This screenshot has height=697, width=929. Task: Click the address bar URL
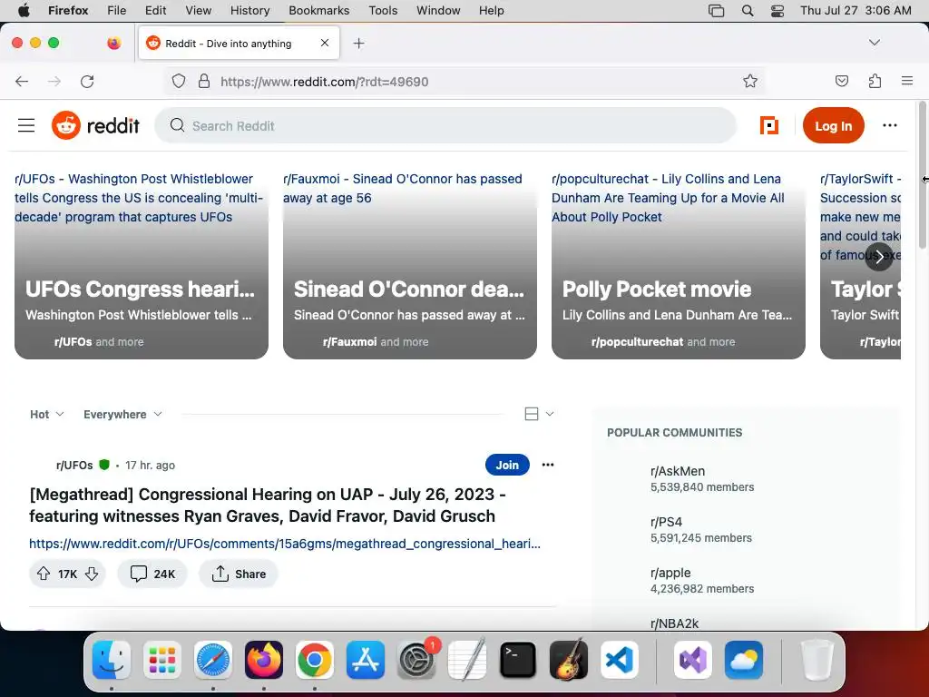pyautogui.click(x=324, y=82)
